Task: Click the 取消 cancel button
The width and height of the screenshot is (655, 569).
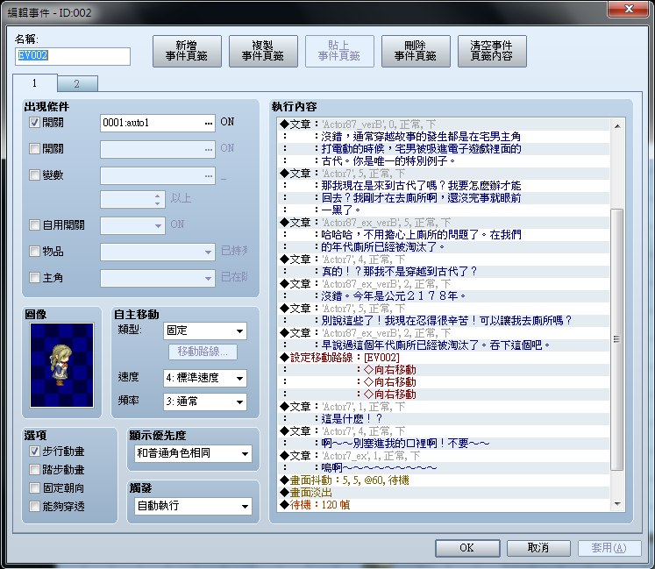Action: (x=538, y=548)
